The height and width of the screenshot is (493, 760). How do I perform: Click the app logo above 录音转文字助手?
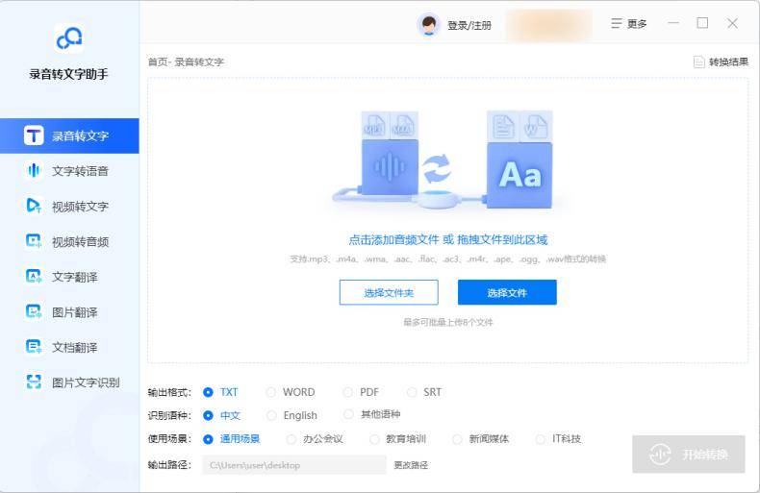pyautogui.click(x=69, y=38)
